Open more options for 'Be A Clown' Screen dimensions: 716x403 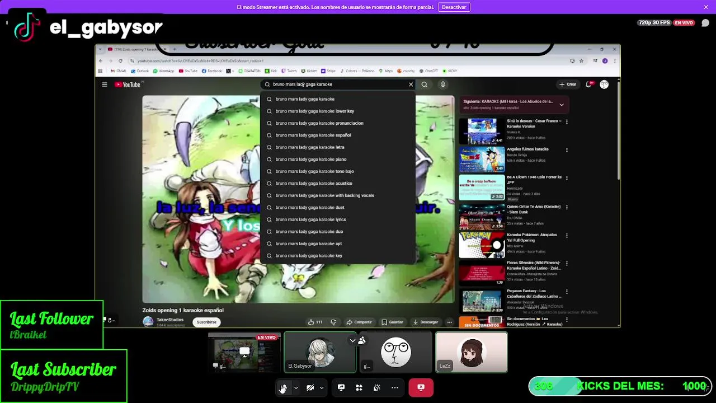567,178
